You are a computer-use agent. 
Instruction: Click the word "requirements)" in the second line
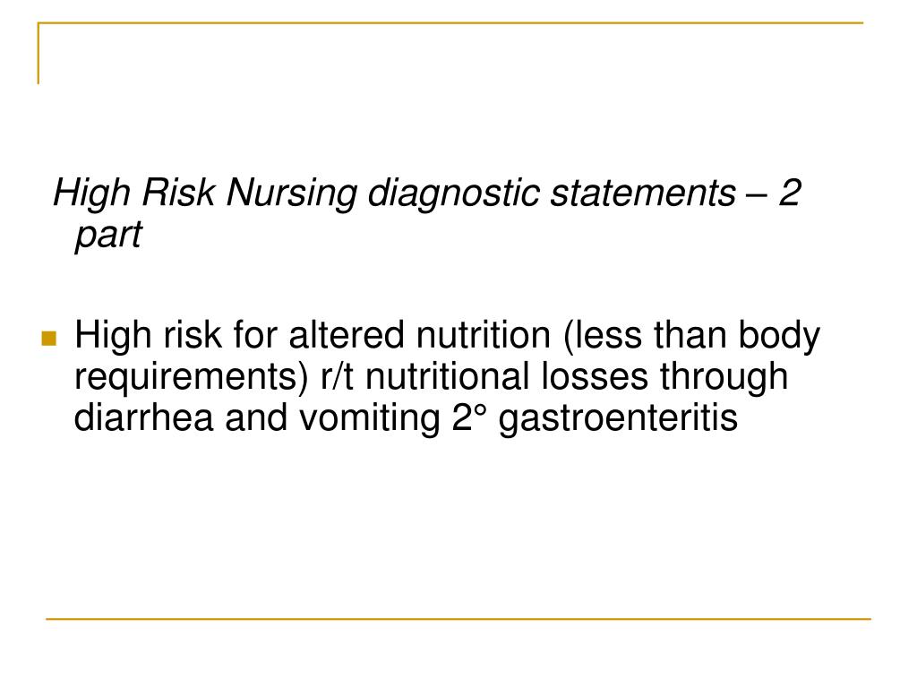coord(192,378)
